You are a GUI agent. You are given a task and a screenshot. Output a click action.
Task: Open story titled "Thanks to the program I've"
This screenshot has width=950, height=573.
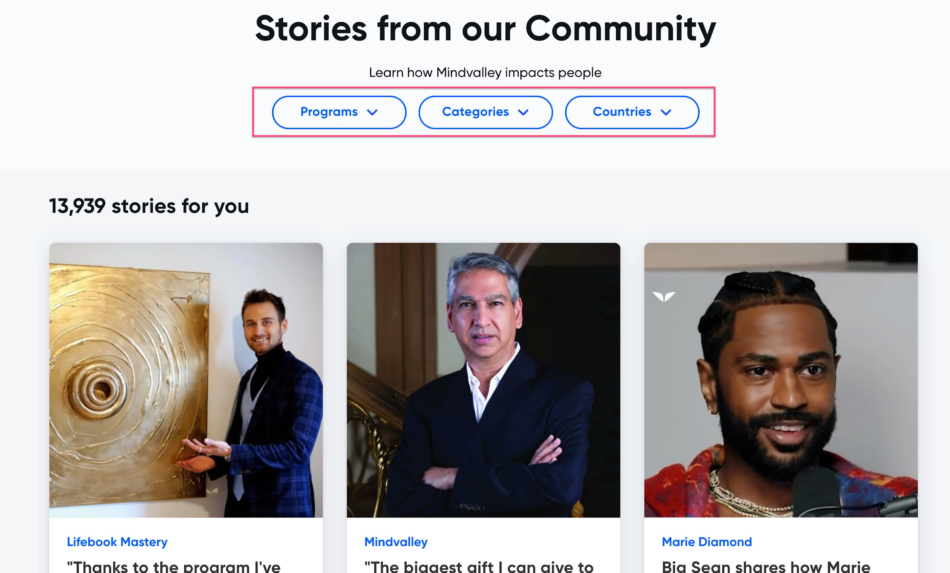(174, 567)
